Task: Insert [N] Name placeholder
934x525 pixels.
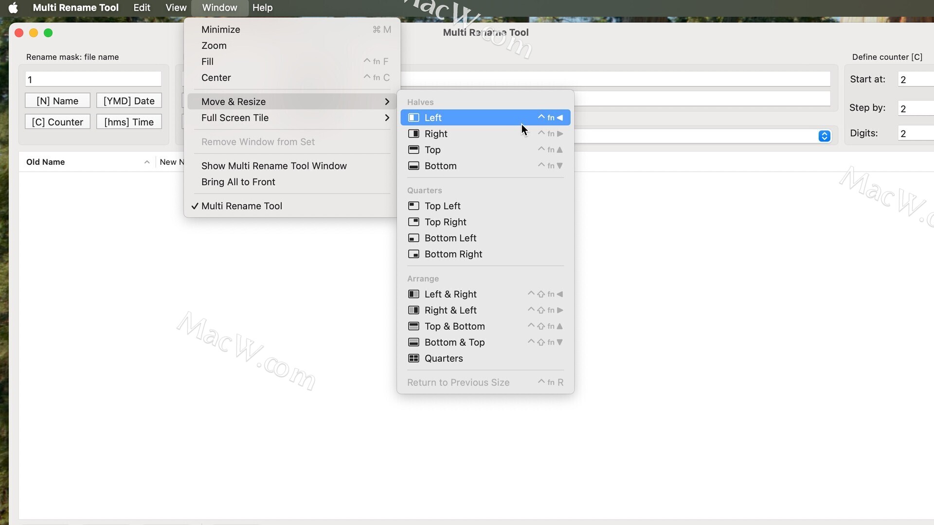Action: tap(57, 101)
